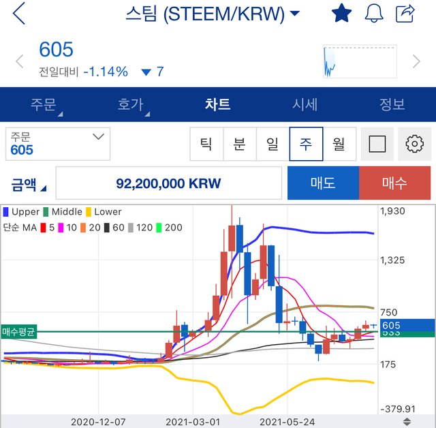This screenshot has height=428, width=436.
Task: Open chart settings gear icon
Action: 414,144
